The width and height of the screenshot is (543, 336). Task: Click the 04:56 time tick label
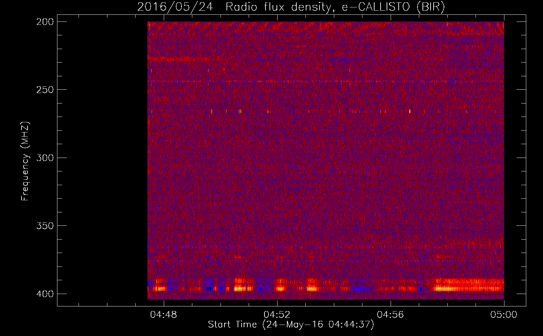pos(391,315)
